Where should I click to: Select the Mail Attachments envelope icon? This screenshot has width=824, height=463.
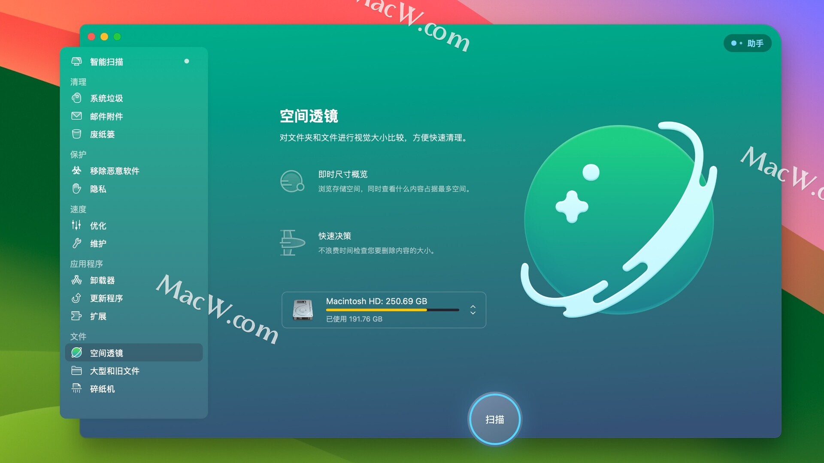(x=76, y=116)
